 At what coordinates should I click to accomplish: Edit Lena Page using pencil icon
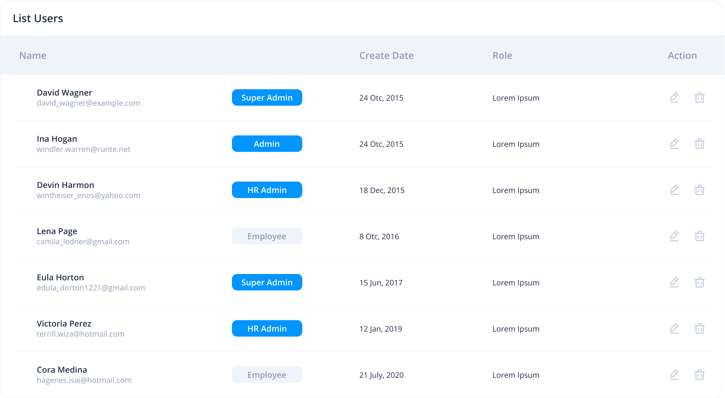(x=674, y=236)
